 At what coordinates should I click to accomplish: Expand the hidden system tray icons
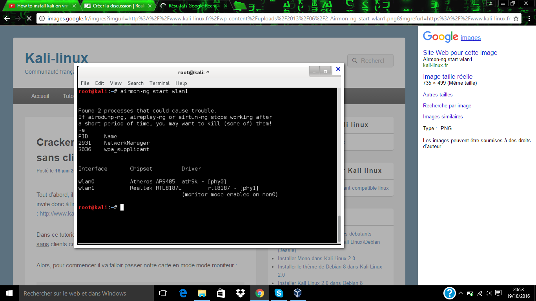click(x=461, y=293)
